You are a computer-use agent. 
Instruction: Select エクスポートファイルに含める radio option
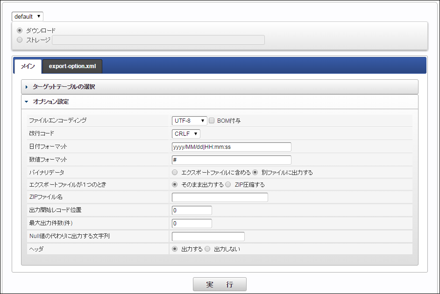pos(175,172)
